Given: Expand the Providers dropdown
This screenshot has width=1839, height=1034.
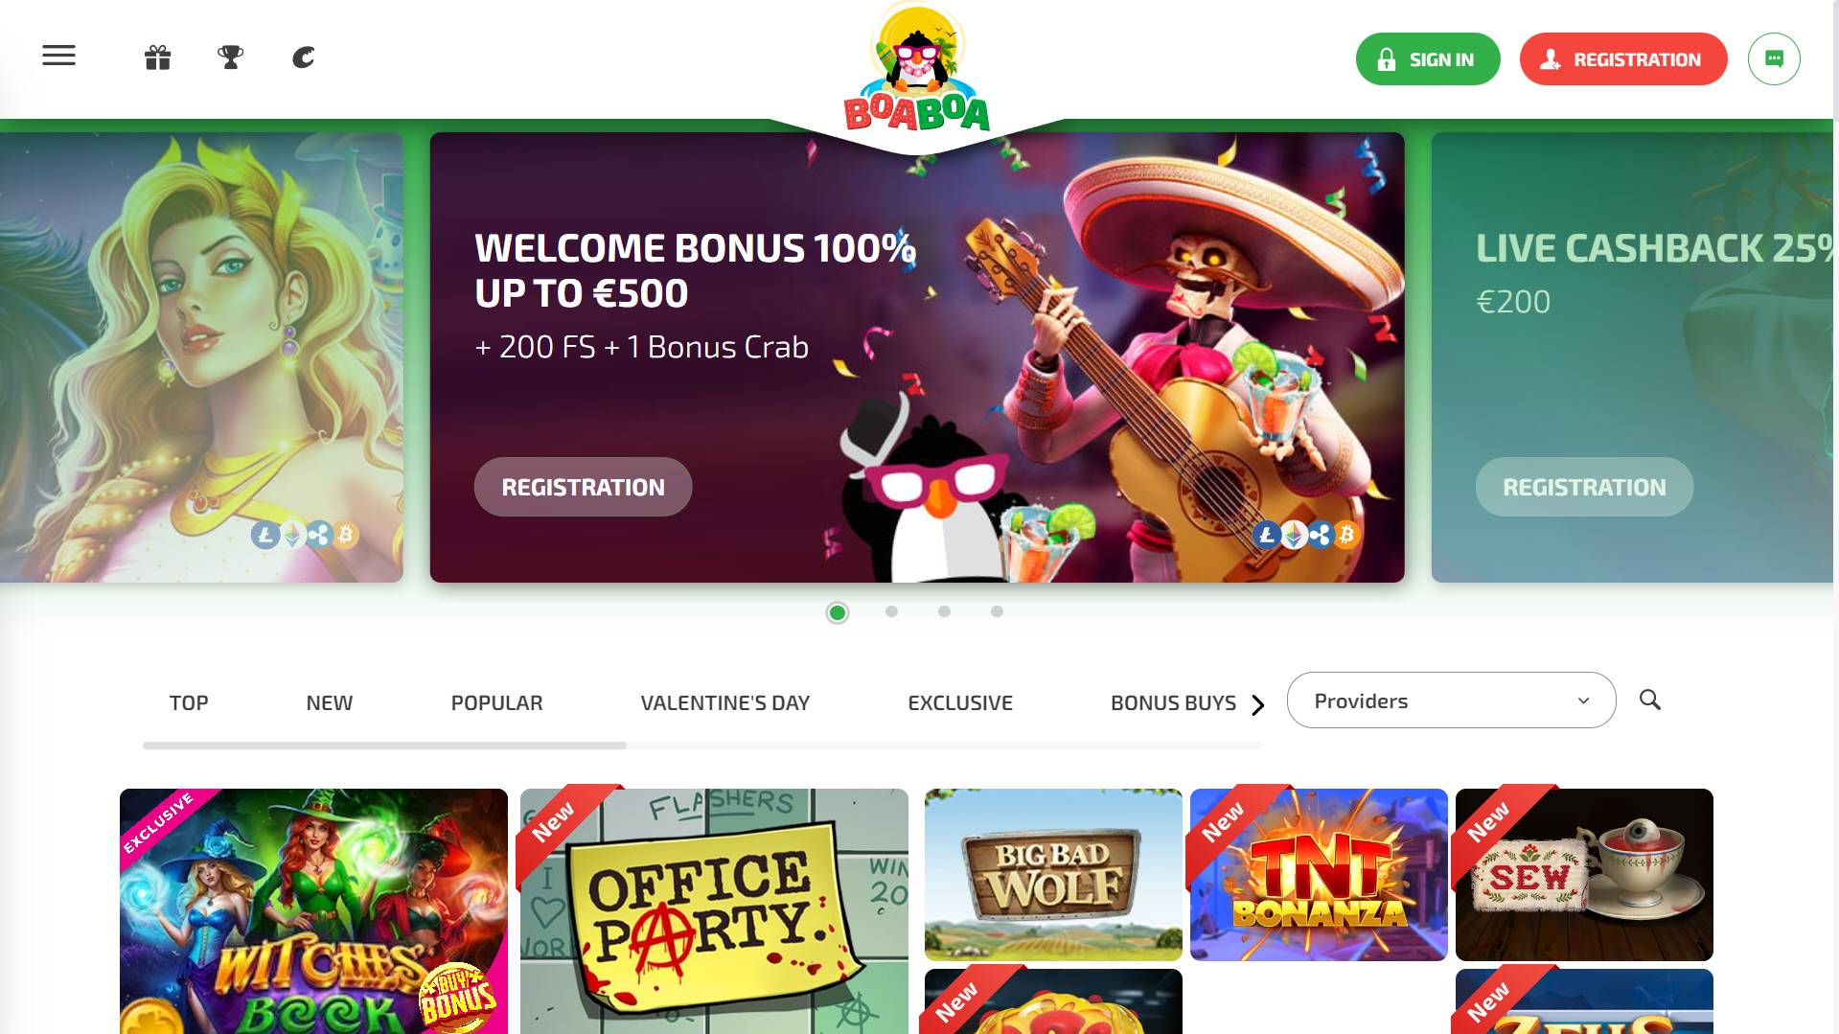Looking at the screenshot, I should click(x=1451, y=701).
